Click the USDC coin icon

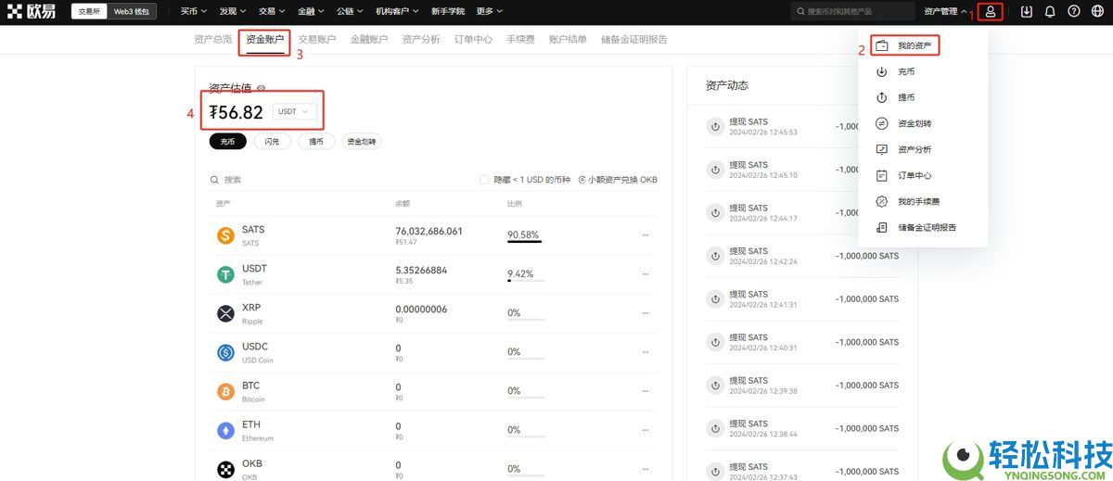pyautogui.click(x=225, y=352)
